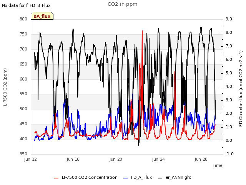Click the 6.0 right axis value
246x185 pixels.
[x=229, y=60]
